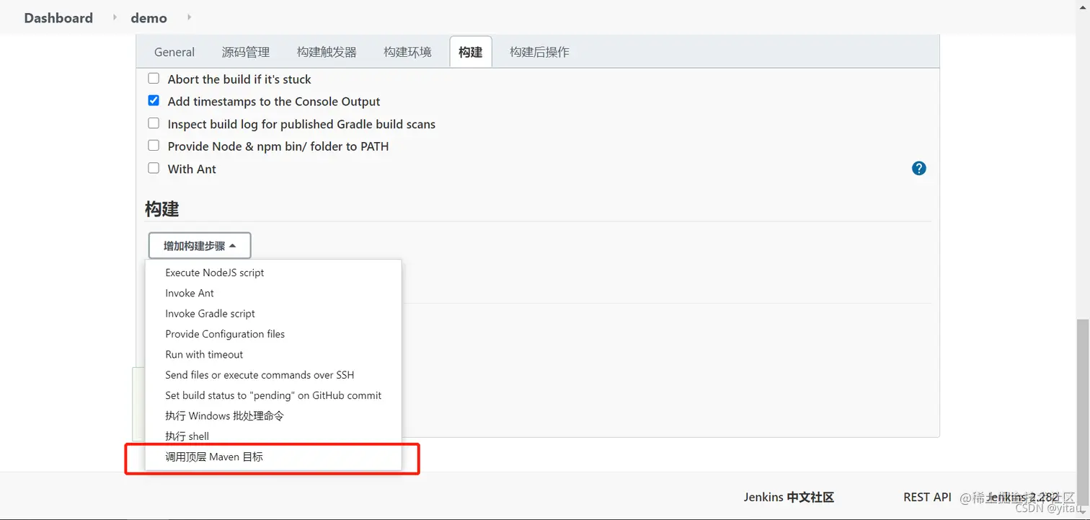
Task: Select the 构建 tab
Action: tap(471, 52)
